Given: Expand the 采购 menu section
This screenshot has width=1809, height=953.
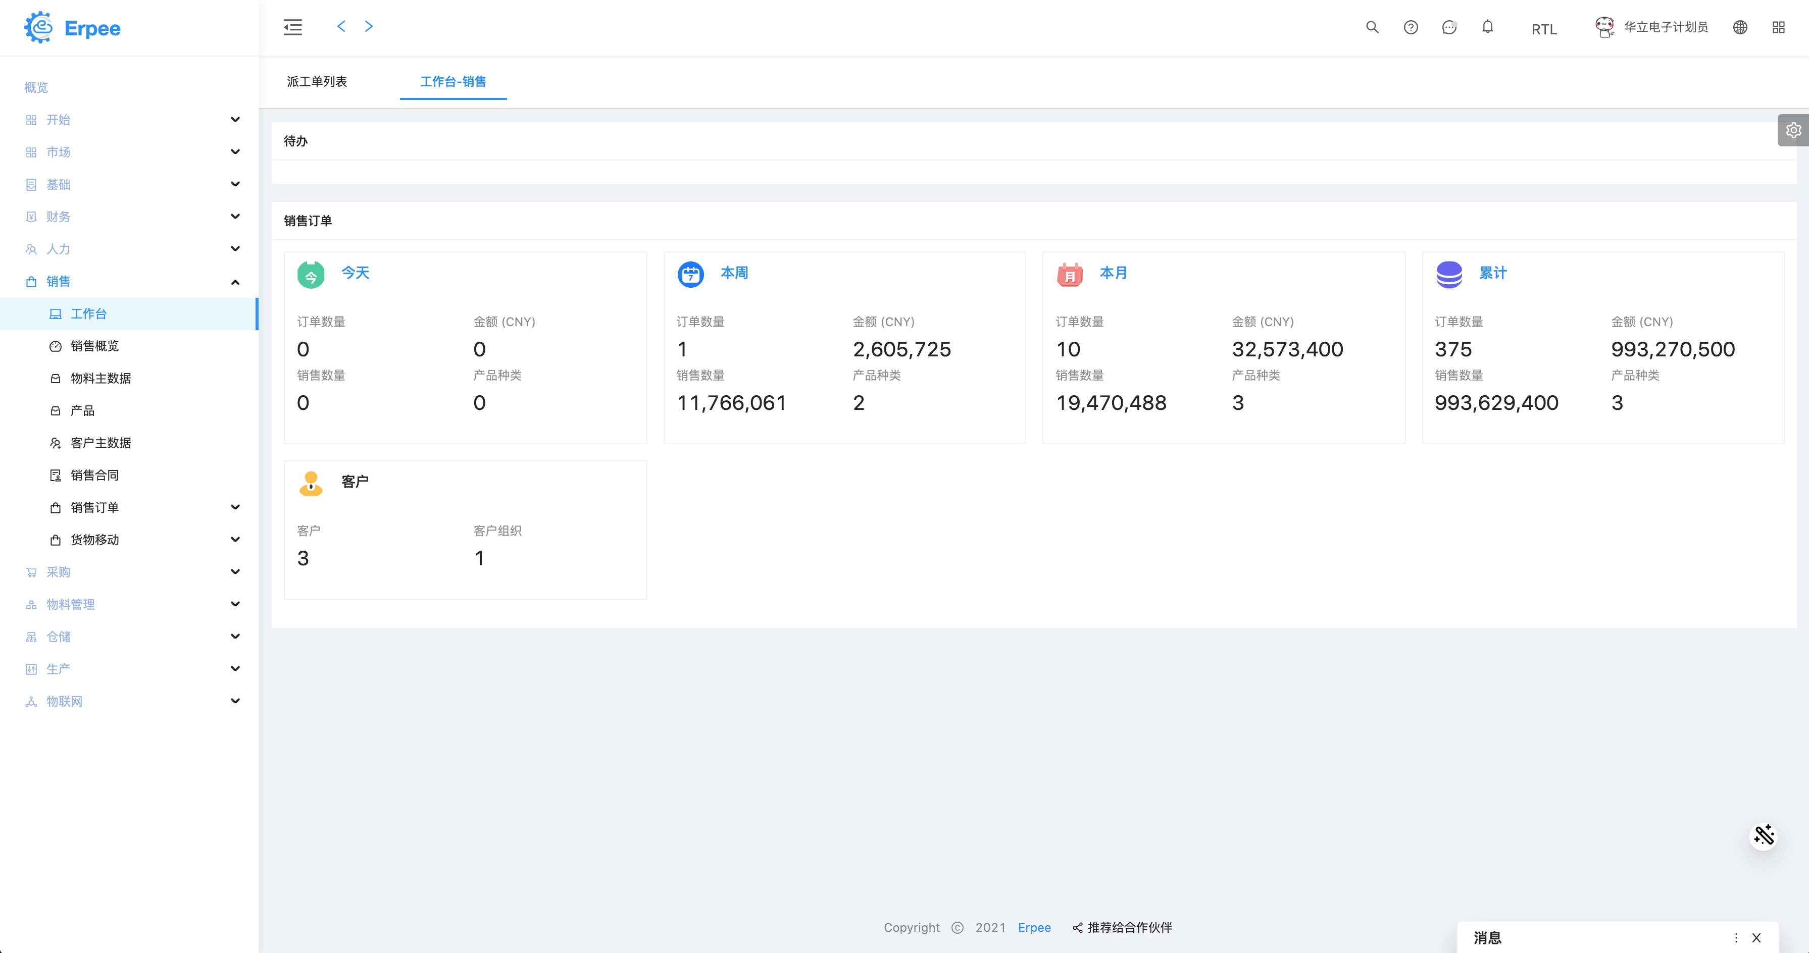Looking at the screenshot, I should tap(235, 572).
